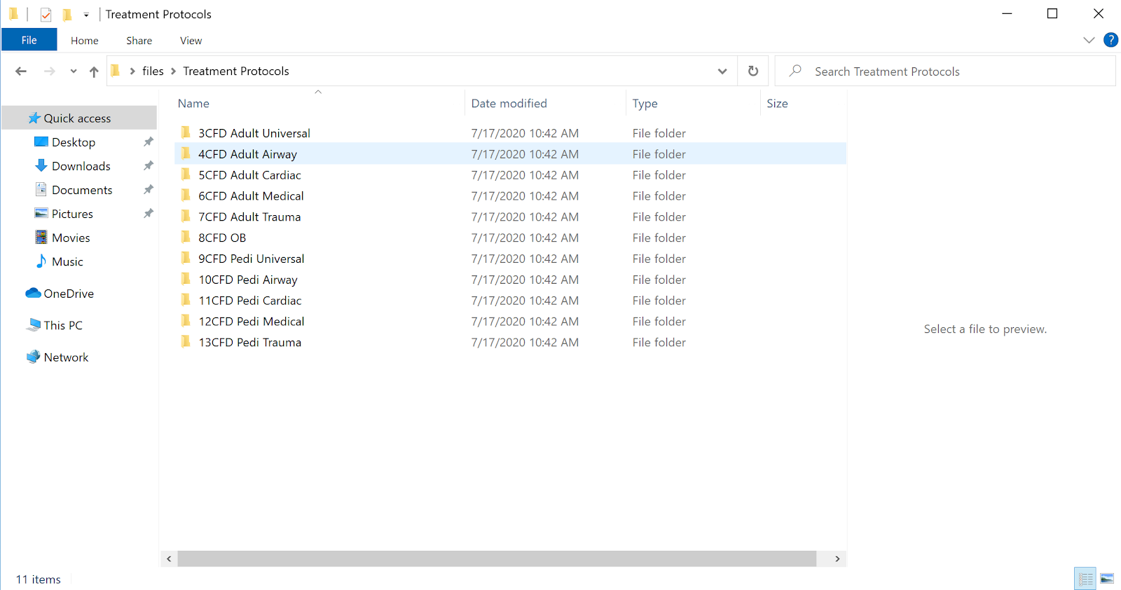Open the Help question mark icon
The height and width of the screenshot is (590, 1121).
[x=1110, y=40]
